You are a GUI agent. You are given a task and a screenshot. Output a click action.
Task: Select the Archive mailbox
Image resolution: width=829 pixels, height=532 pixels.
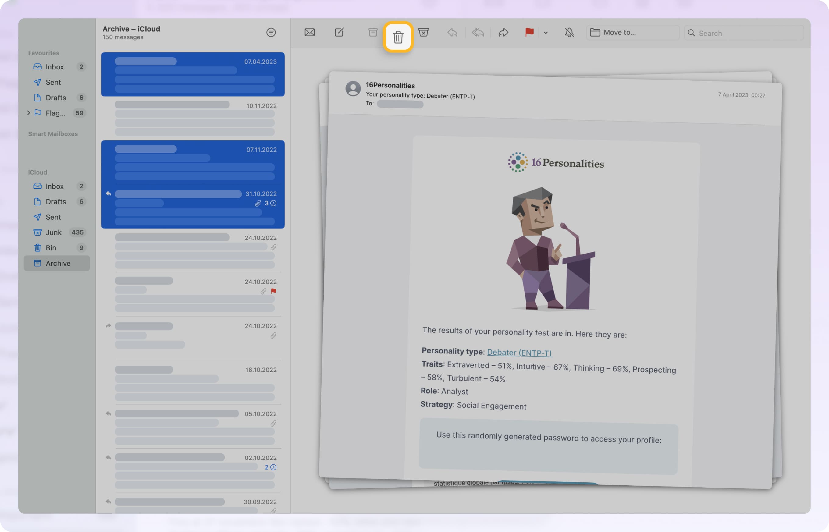[x=57, y=263]
